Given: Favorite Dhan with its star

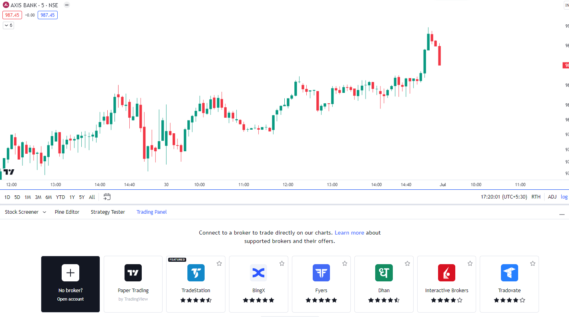Looking at the screenshot, I should tap(407, 263).
